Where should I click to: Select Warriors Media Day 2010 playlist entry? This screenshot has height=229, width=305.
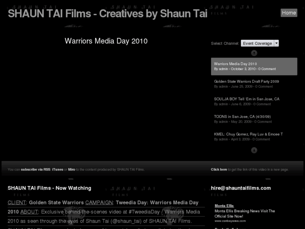click(x=254, y=66)
